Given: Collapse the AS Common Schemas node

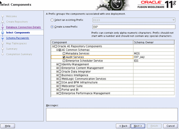Looking at the screenshot, I should [57, 50].
